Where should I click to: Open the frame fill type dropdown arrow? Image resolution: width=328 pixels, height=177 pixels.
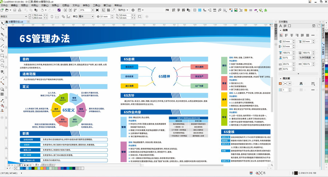coord(290,84)
